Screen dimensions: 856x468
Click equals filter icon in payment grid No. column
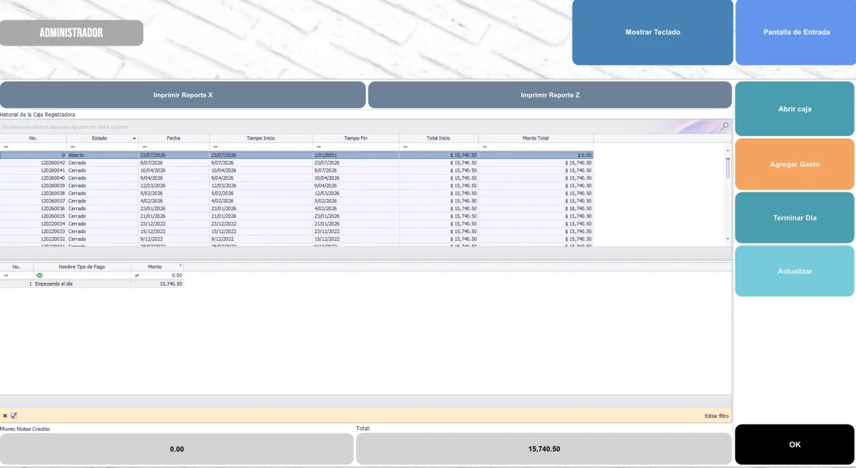pyautogui.click(x=6, y=275)
